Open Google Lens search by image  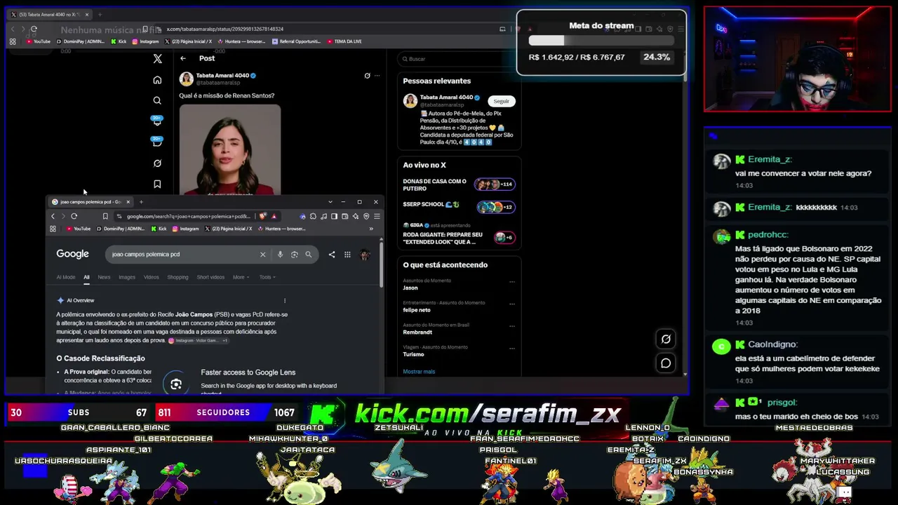[x=294, y=255]
